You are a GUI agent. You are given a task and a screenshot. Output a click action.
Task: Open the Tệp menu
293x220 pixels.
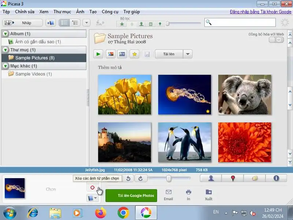tap(6, 12)
